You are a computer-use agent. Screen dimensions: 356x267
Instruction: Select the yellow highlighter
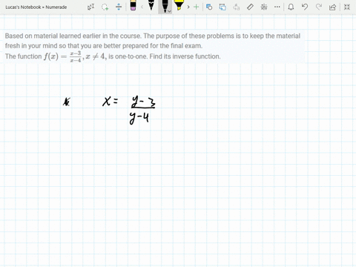(x=179, y=5)
